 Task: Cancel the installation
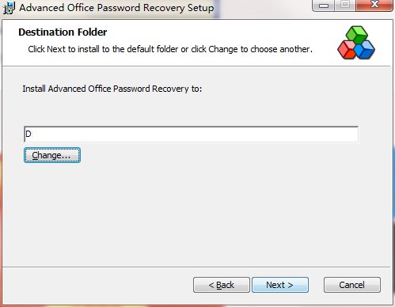coord(352,285)
